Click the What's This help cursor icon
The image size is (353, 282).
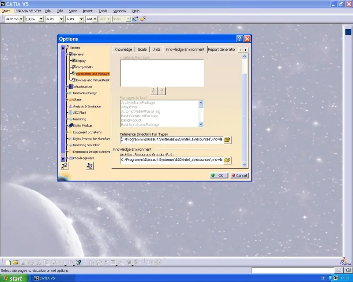point(79,263)
